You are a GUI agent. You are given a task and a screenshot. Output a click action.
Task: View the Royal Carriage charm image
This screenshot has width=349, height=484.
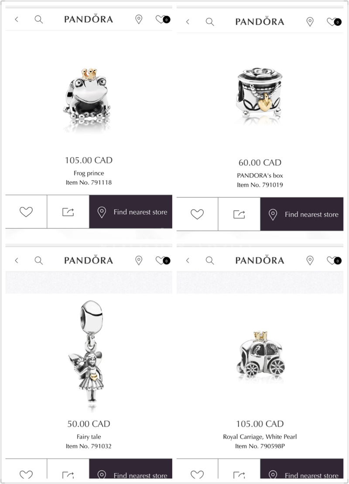tap(261, 356)
